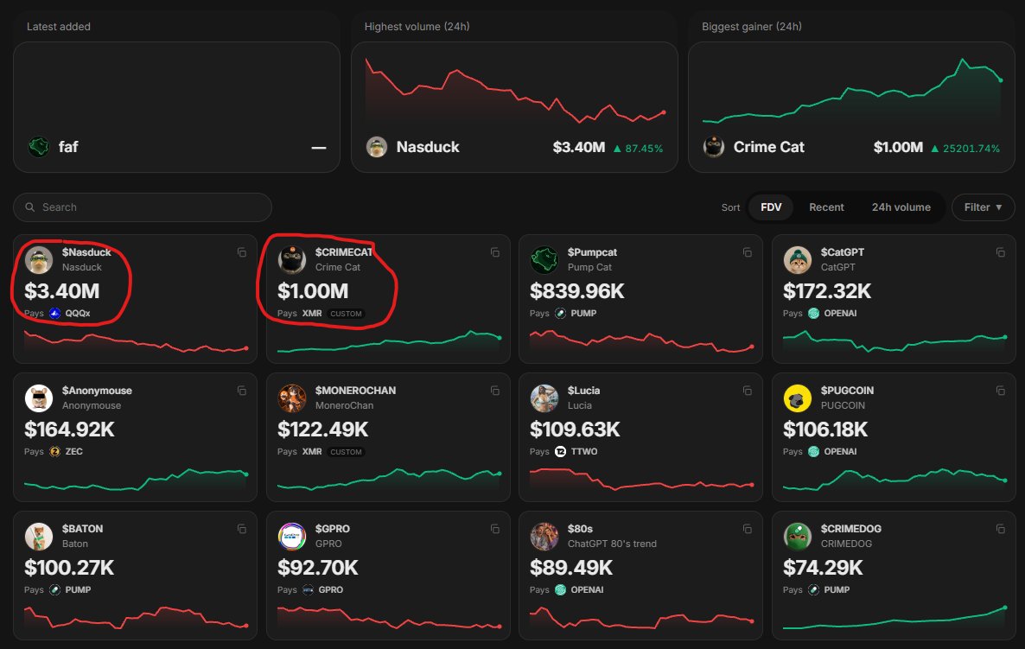Click the $Pumpcat sparkline chart
The width and height of the screenshot is (1025, 649).
click(x=641, y=342)
